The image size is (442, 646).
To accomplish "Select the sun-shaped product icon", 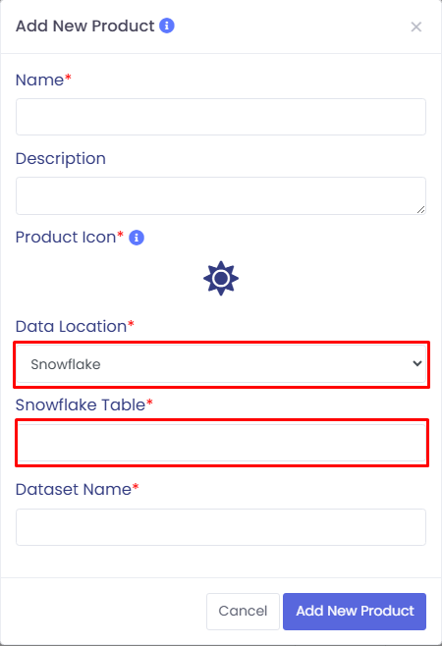I will pyautogui.click(x=221, y=278).
